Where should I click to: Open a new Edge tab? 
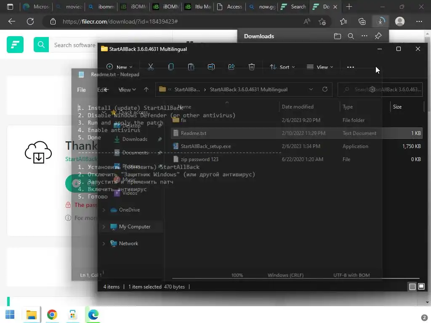[349, 7]
